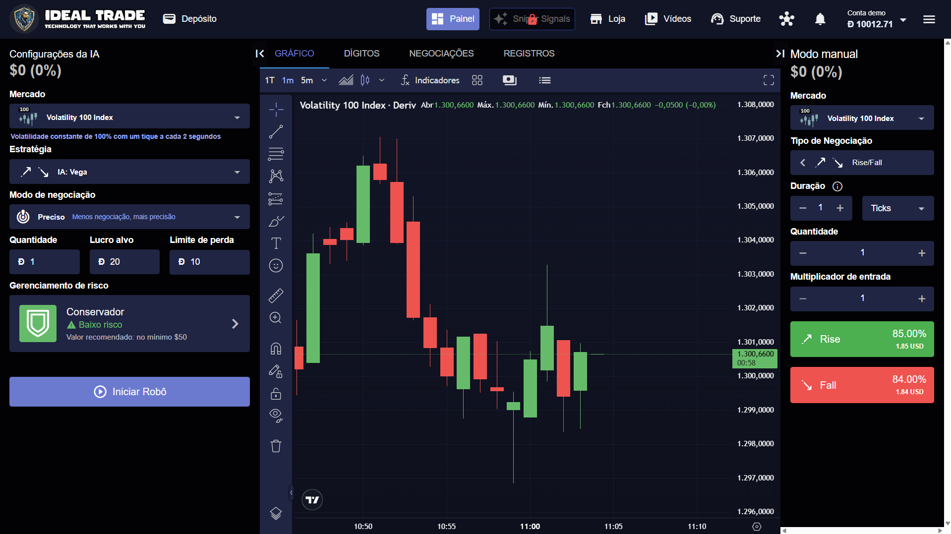Enable fullscreen chart mode
Screen dimensions: 951x534
pos(768,80)
